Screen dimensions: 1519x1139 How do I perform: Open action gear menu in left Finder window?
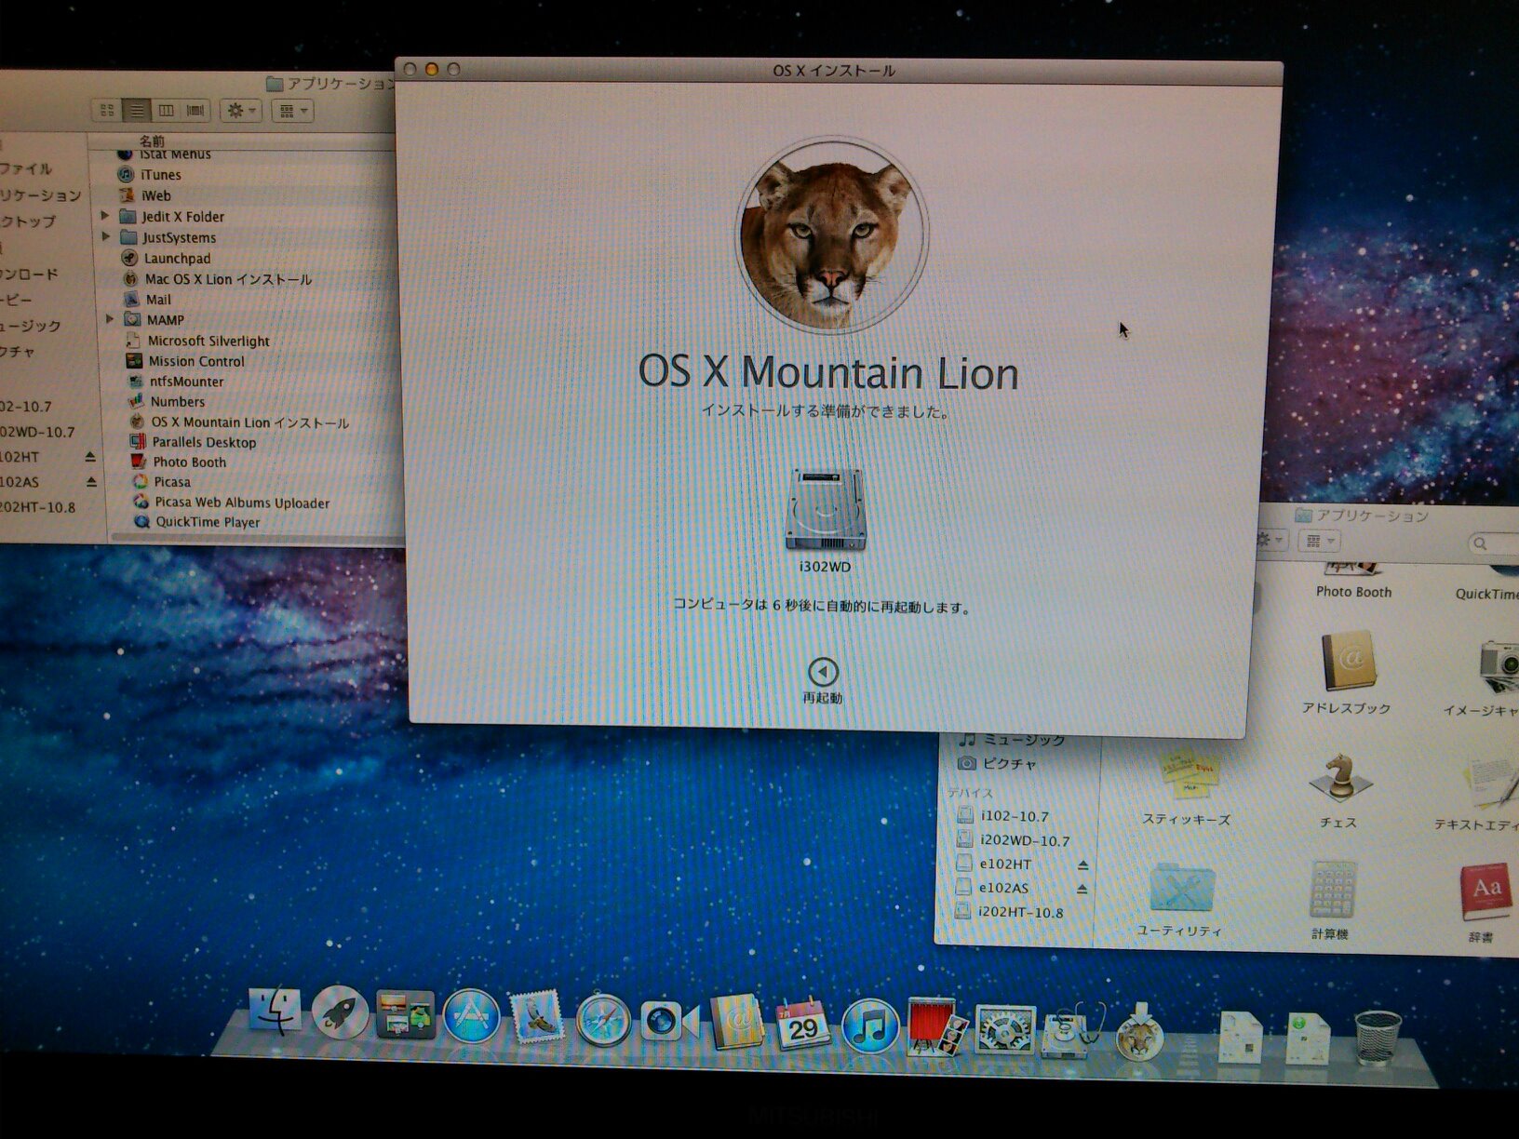coord(242,110)
